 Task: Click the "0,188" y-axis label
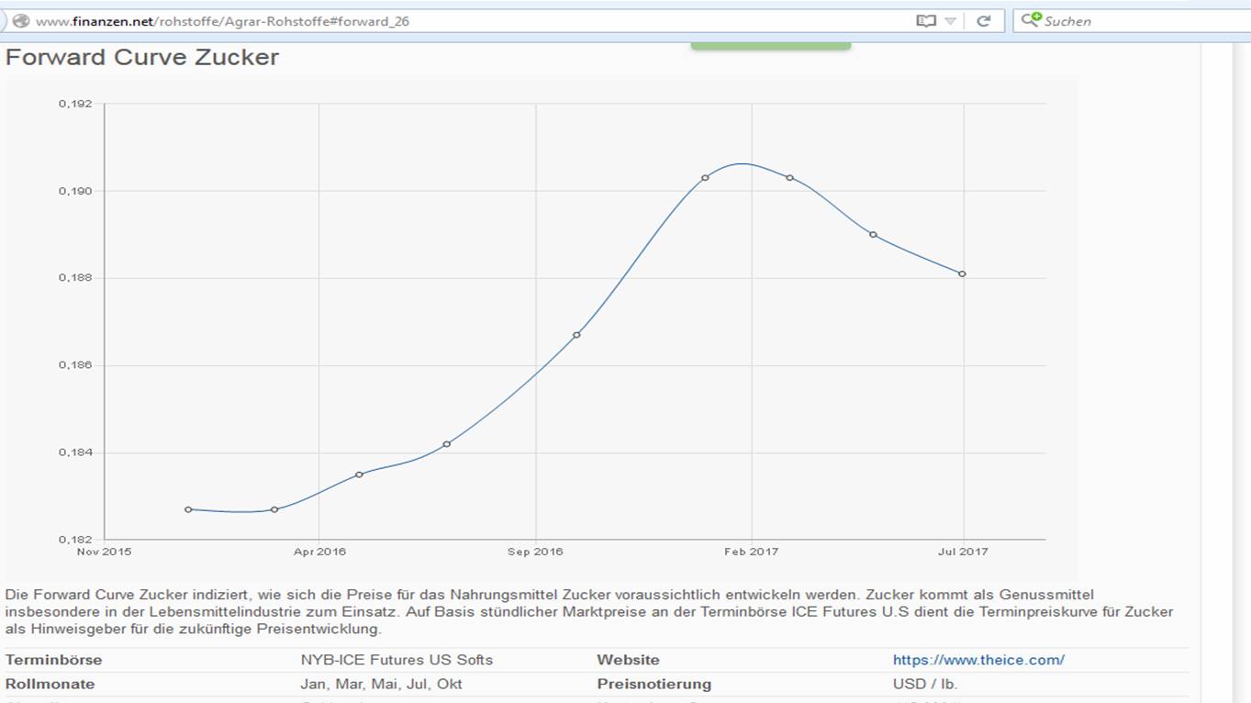(75, 278)
